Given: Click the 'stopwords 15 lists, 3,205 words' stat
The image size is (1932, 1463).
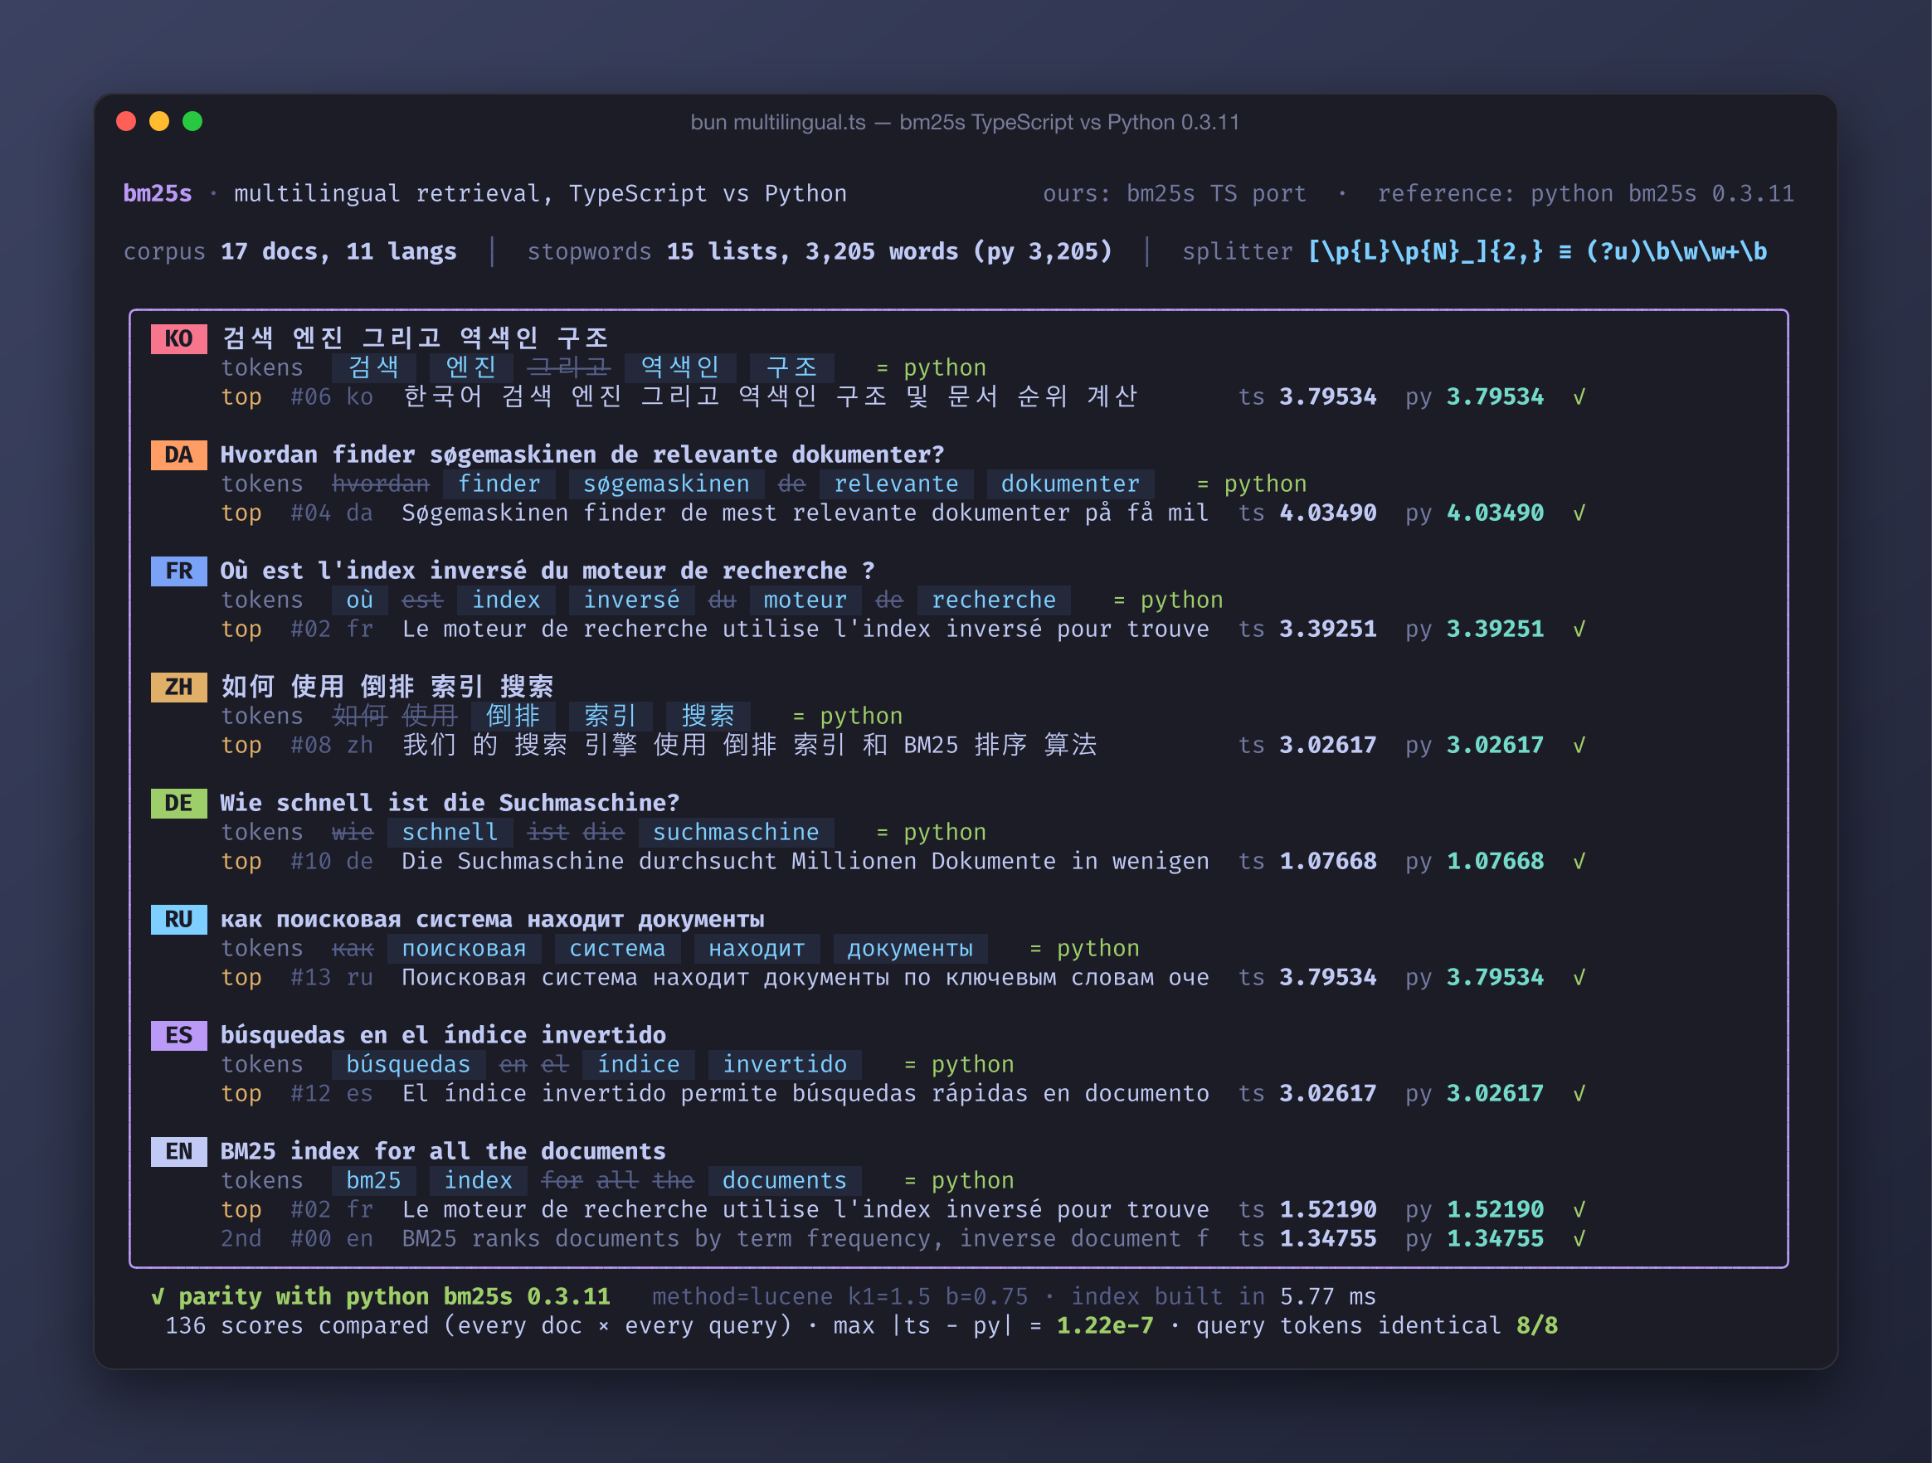Looking at the screenshot, I should click(820, 251).
